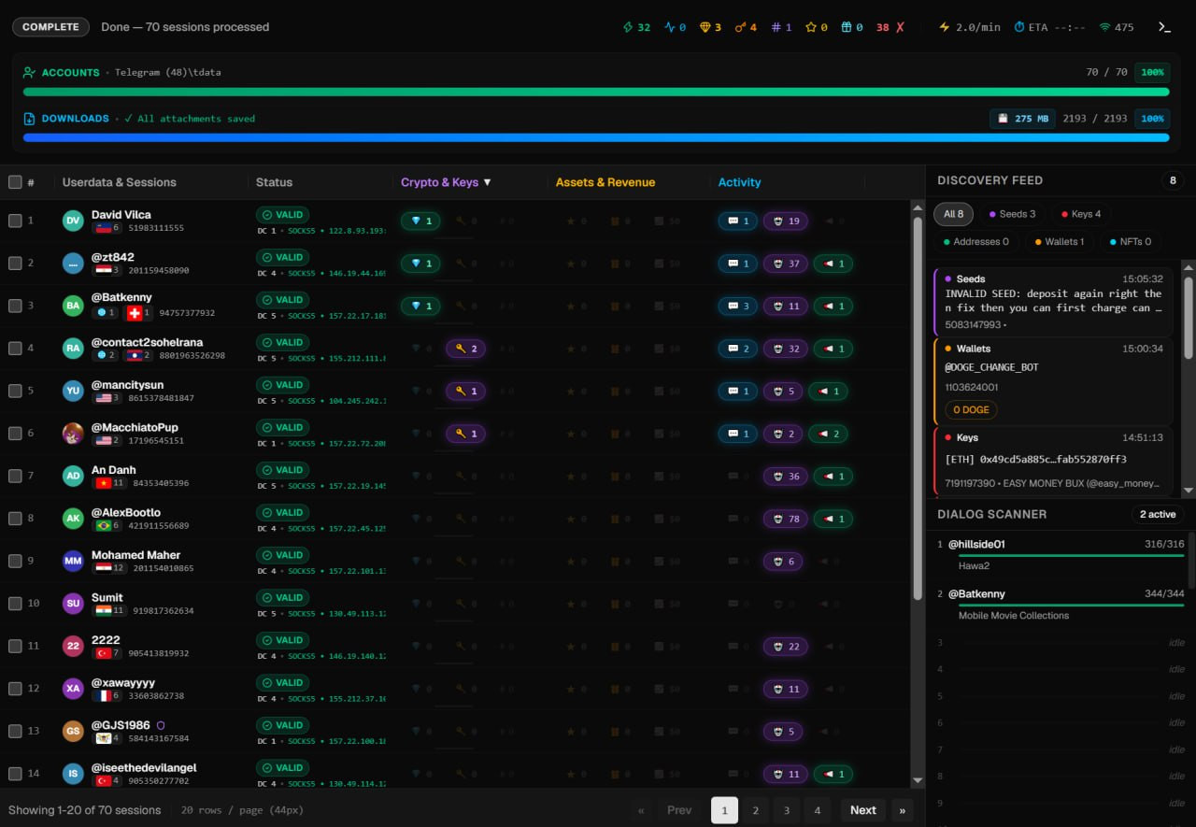Check the checkbox for David Vilca's row
Image resolution: width=1196 pixels, height=827 pixels.
[x=15, y=221]
